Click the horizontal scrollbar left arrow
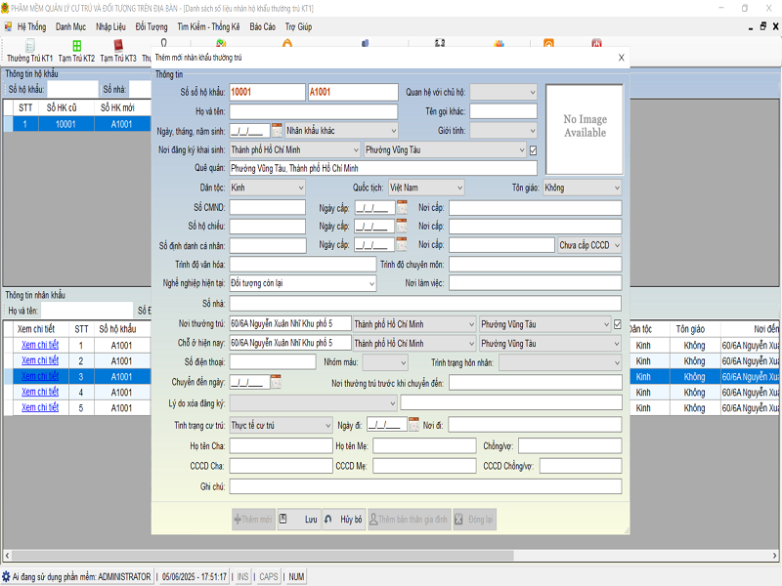Image resolution: width=782 pixels, height=586 pixels. coord(7,555)
